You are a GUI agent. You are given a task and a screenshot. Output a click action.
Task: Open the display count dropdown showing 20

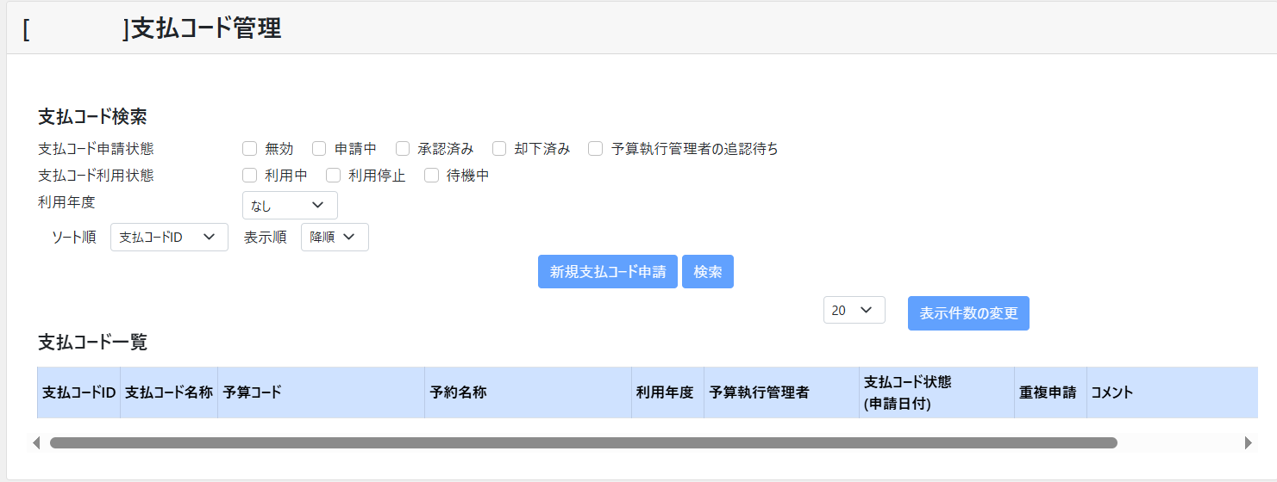click(854, 311)
